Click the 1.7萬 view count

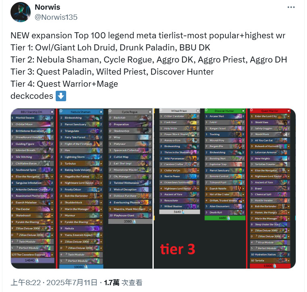pyautogui.click(x=111, y=283)
